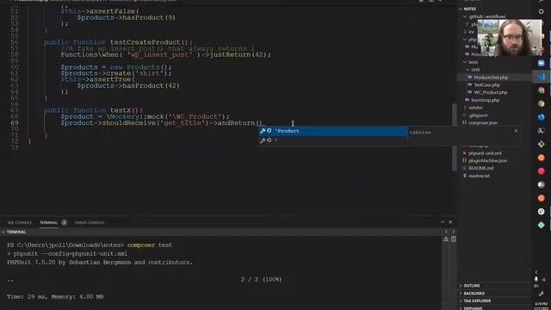Select the second quote-only autocomplete suggestion
This screenshot has width=551, height=310.
click(333, 140)
